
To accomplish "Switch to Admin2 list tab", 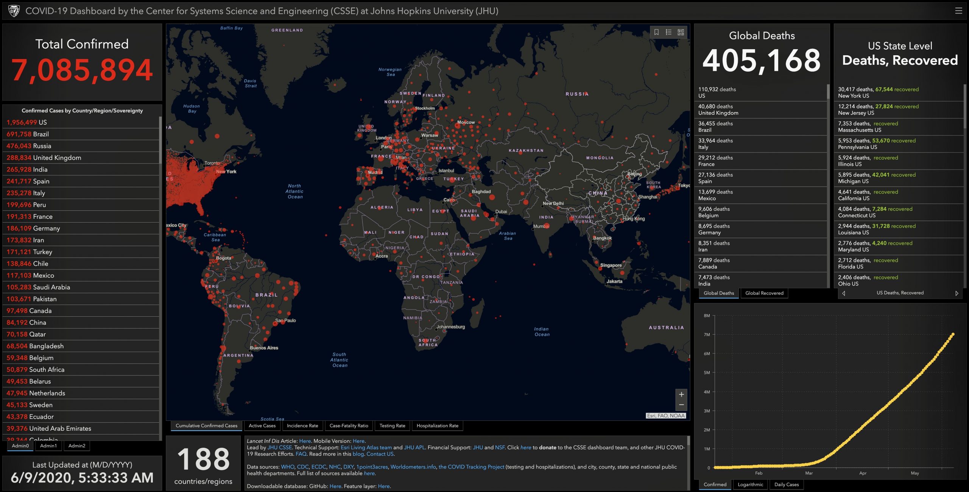I will (x=77, y=446).
